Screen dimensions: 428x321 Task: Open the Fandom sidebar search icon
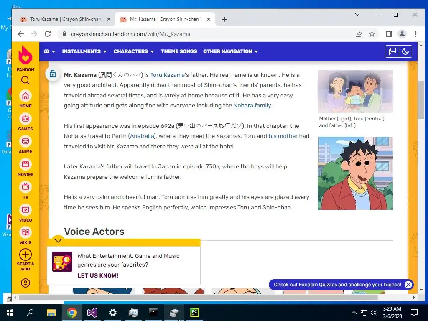[x=25, y=81]
